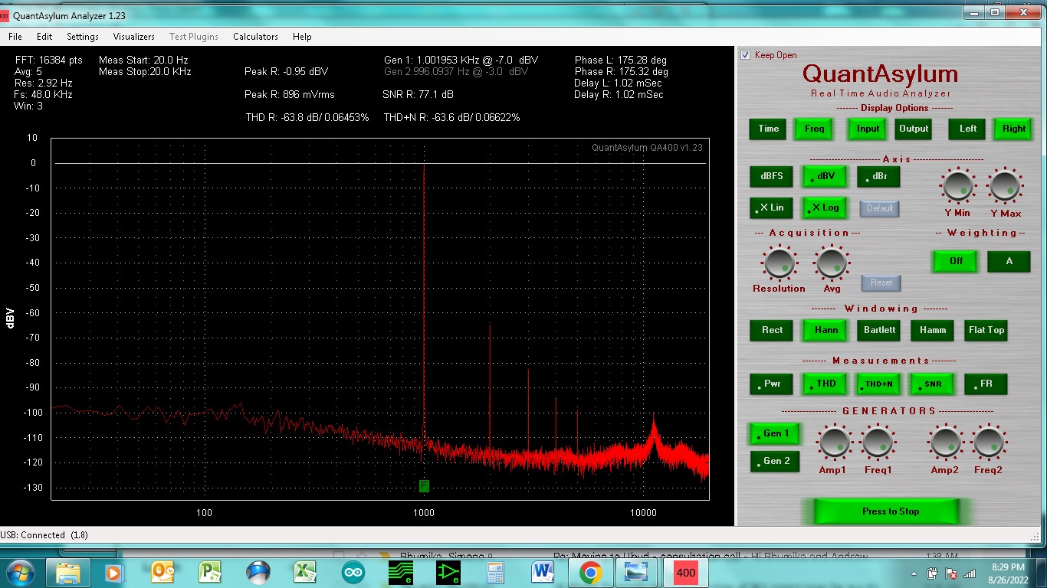Show hidden system tray icons

(x=914, y=573)
